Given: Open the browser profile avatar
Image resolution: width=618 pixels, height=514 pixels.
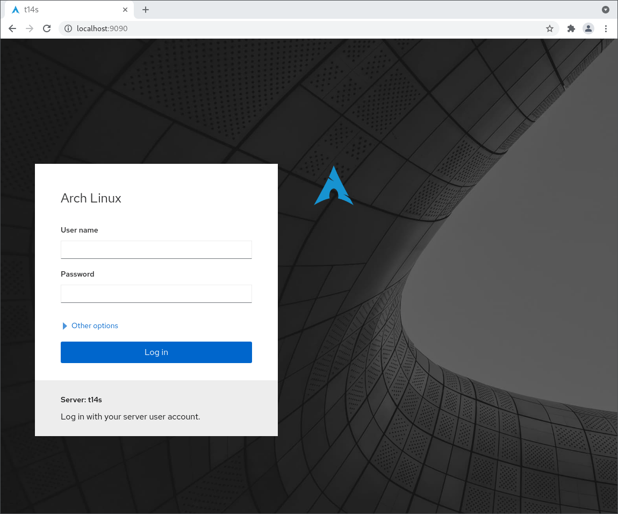Looking at the screenshot, I should [588, 28].
